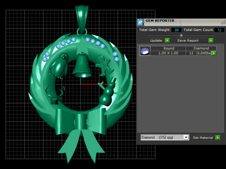This screenshot has width=226, height=169.
Task: Select the round gem thumbnail in report
Action: (x=145, y=51)
